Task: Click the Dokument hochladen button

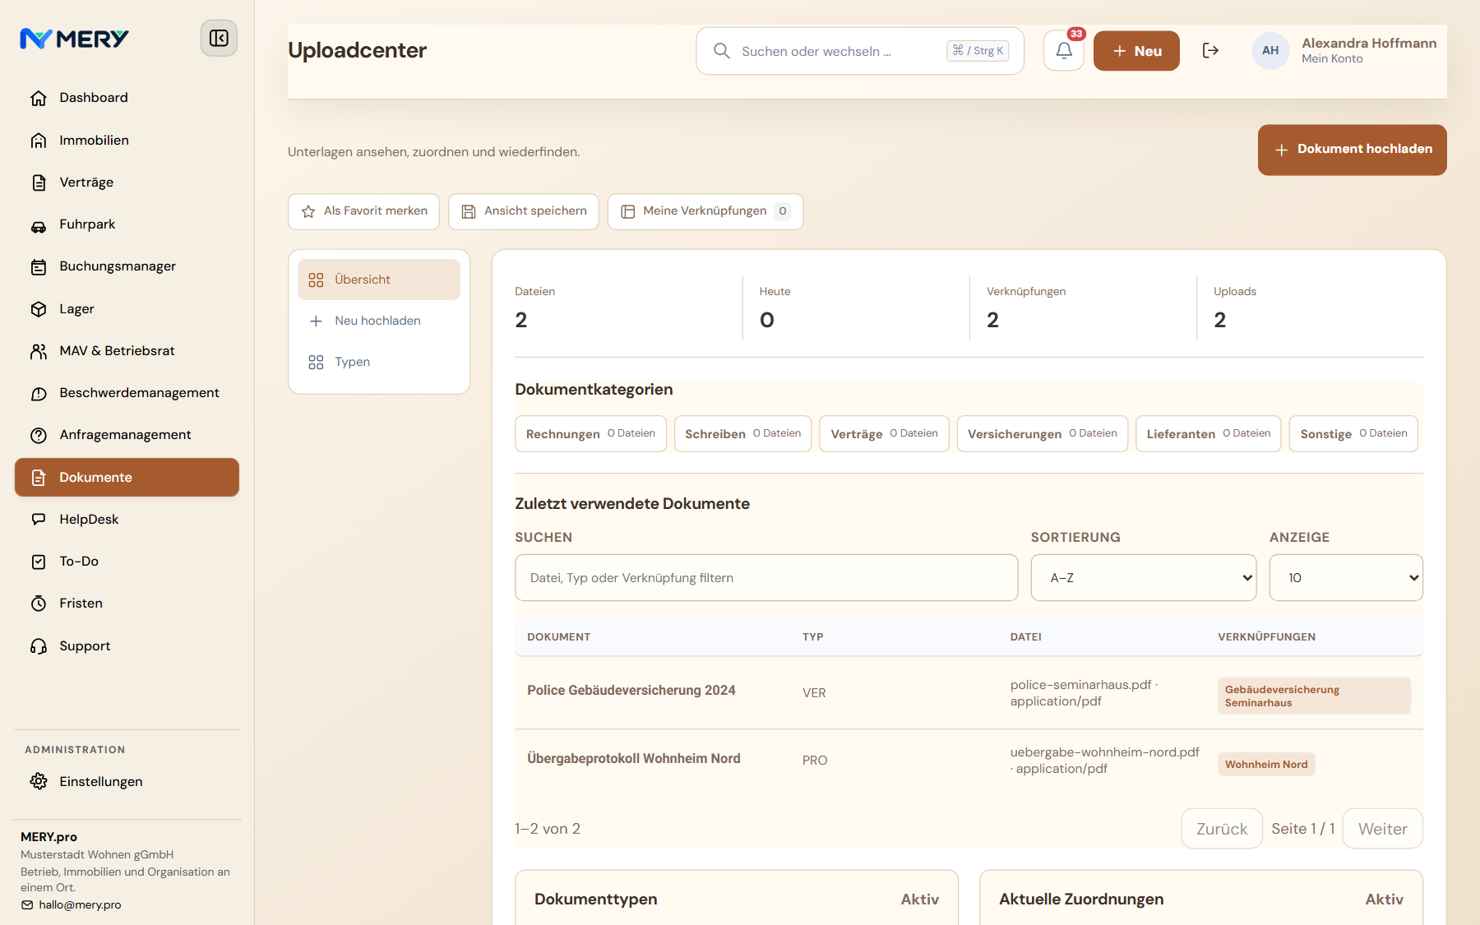Action: pos(1352,150)
